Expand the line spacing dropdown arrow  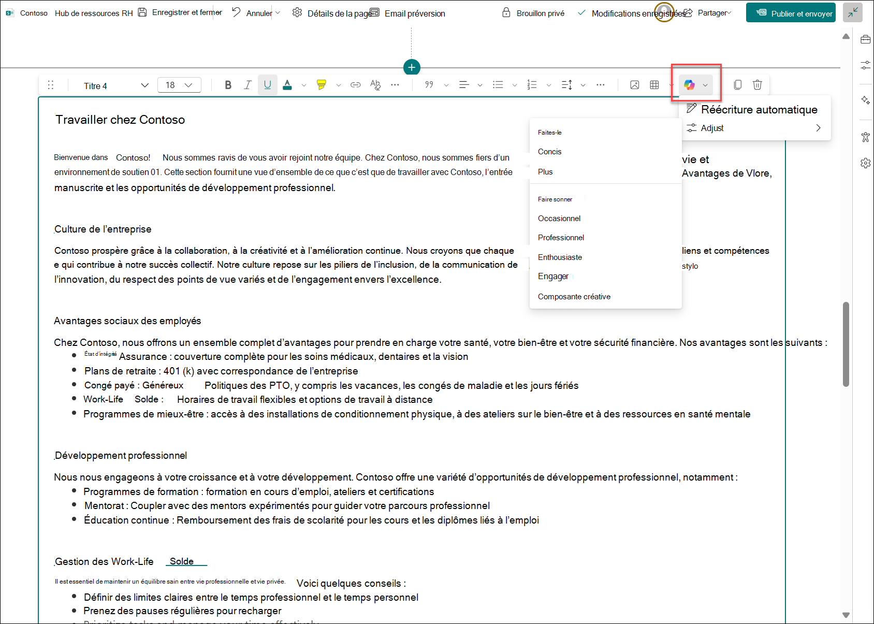[583, 85]
